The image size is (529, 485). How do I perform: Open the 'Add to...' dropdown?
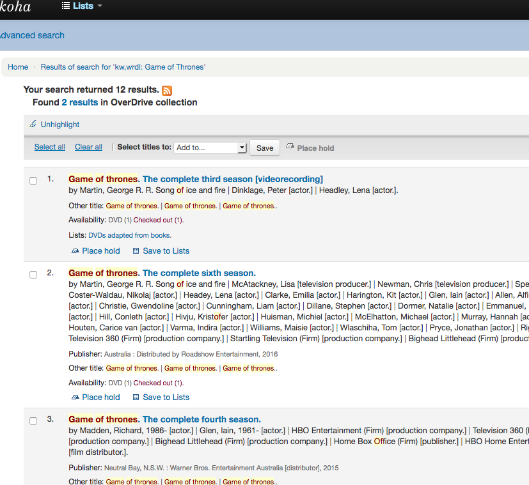pos(210,148)
